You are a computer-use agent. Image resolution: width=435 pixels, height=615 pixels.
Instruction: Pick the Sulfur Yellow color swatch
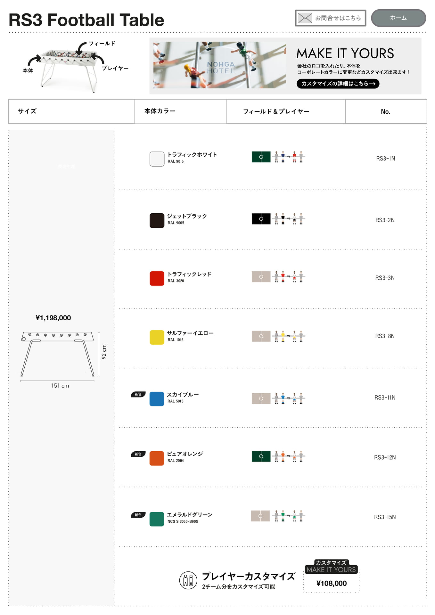(157, 337)
